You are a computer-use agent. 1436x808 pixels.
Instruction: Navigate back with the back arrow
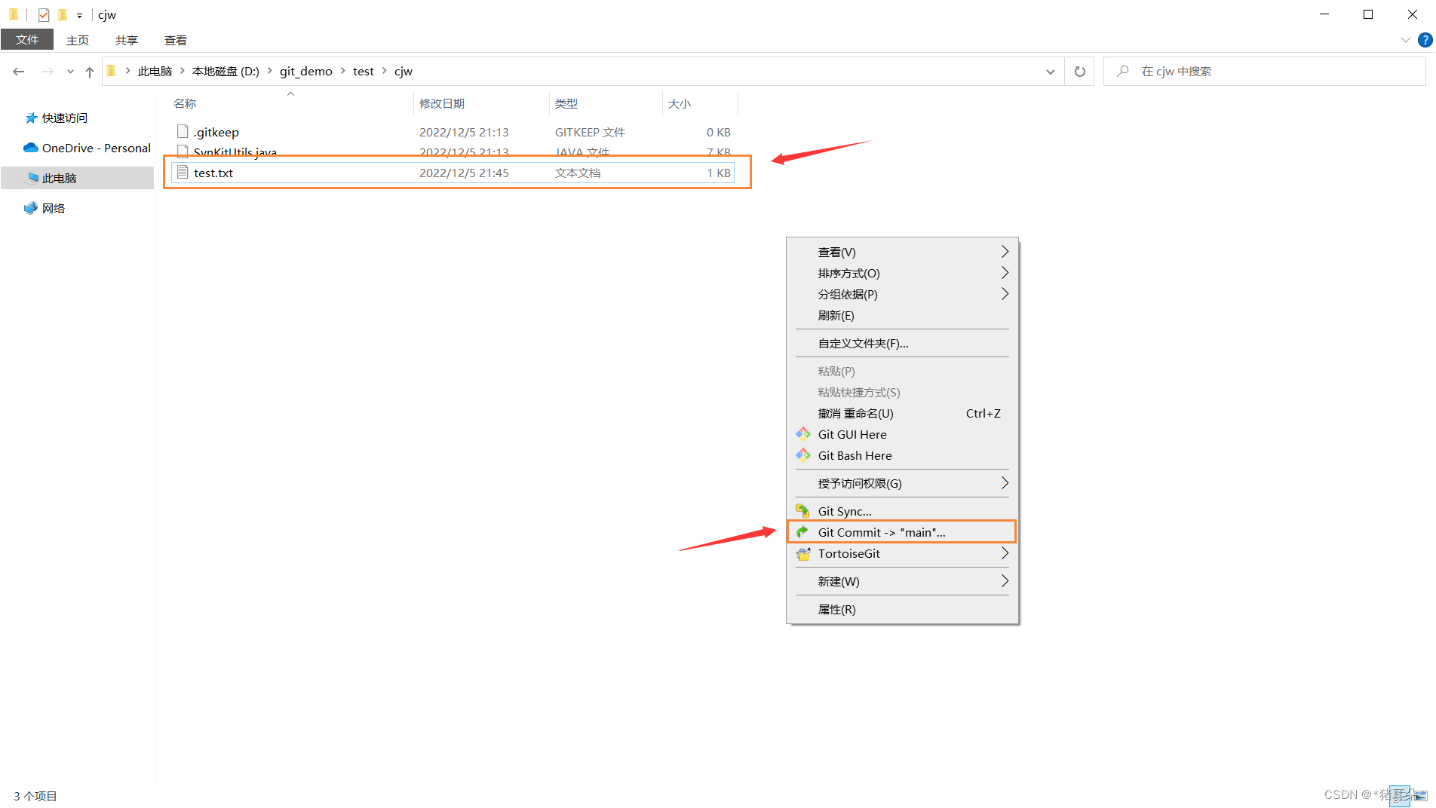click(18, 71)
